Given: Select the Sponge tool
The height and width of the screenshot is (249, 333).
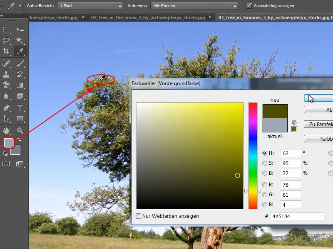Looking at the screenshot, I should 20,96.
